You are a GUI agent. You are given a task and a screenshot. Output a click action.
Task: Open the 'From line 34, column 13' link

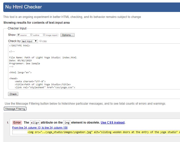coord(40,128)
